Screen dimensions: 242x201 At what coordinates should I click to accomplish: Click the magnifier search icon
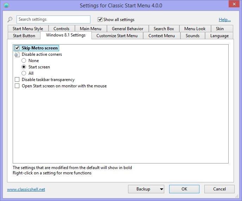point(10,19)
